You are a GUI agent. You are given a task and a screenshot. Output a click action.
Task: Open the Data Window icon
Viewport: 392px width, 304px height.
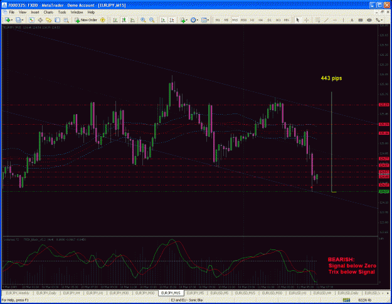pyautogui.click(x=40, y=20)
